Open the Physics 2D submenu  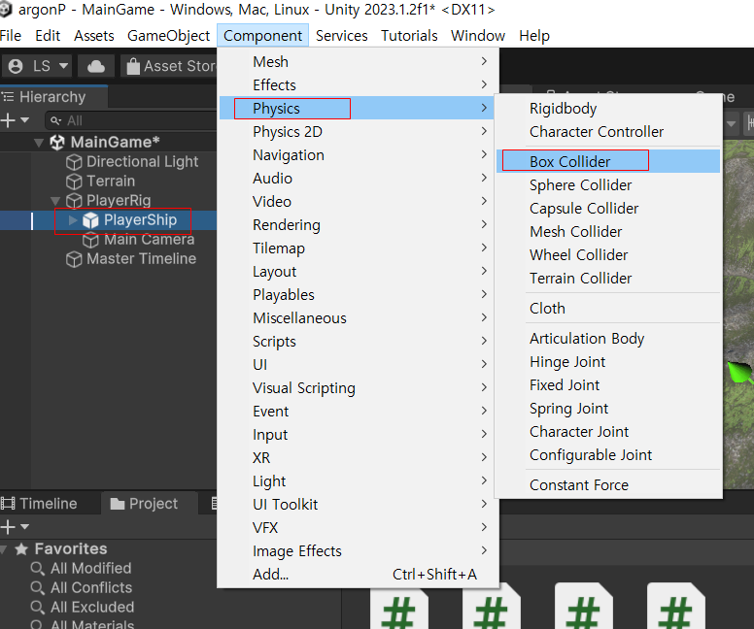point(358,131)
